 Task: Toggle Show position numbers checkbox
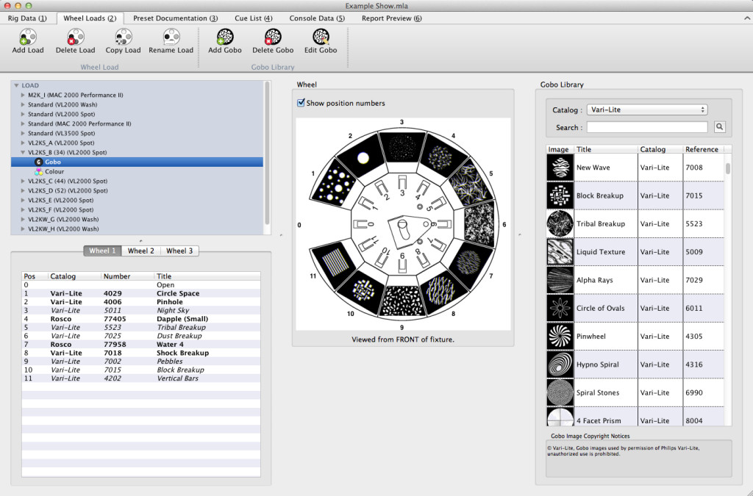[x=301, y=103]
